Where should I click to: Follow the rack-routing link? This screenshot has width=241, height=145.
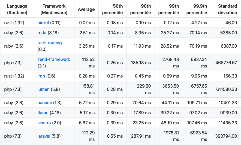50,43
